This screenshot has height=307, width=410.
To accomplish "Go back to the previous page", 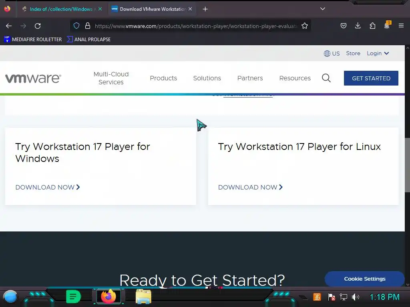I will coord(9,26).
